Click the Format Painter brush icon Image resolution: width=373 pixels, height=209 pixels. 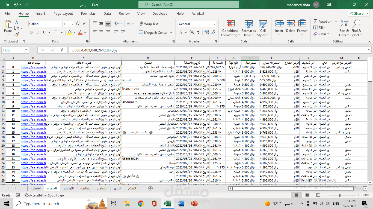(17, 35)
